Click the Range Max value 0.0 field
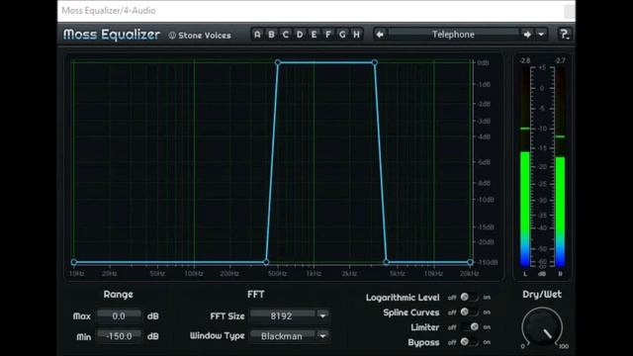The width and height of the screenshot is (633, 356). (119, 316)
